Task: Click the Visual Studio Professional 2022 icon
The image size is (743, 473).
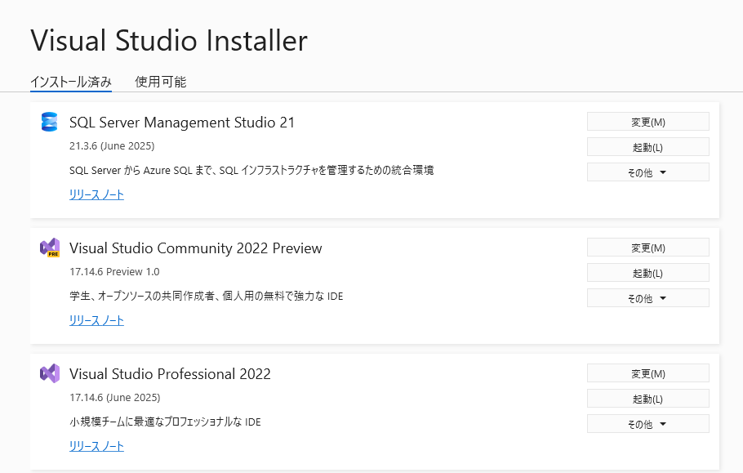Action: pyautogui.click(x=50, y=373)
